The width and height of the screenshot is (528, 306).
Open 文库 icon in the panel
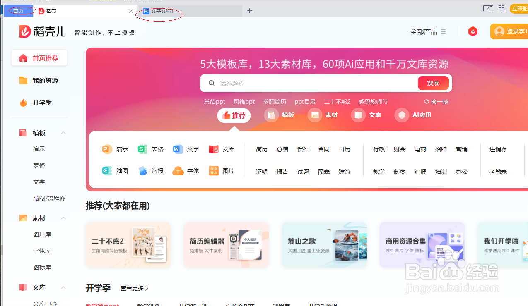click(214, 149)
